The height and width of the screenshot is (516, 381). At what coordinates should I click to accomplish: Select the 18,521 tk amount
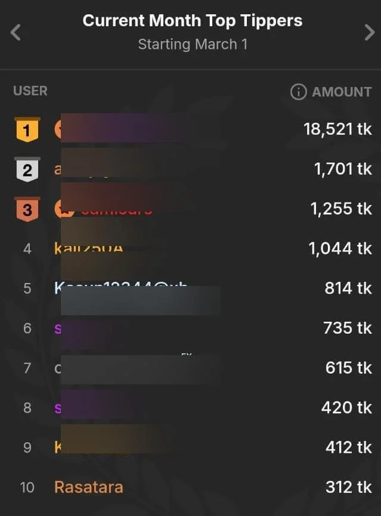(x=337, y=129)
